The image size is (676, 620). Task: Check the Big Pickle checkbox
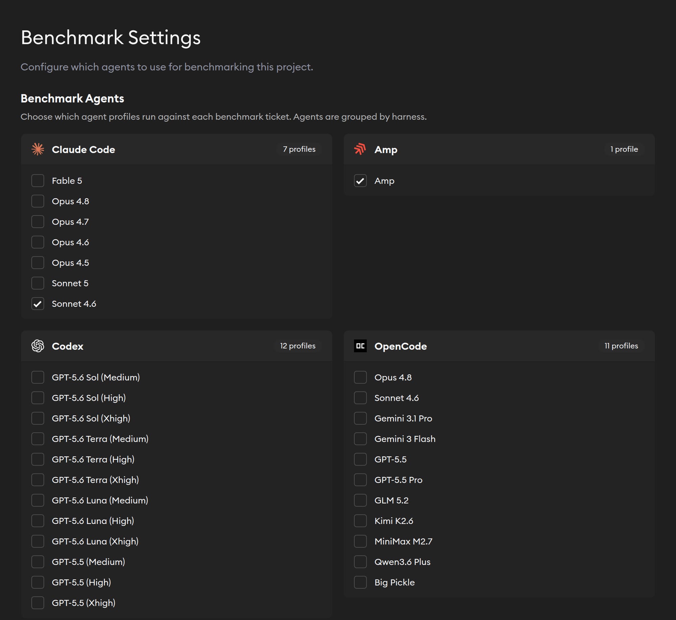[x=360, y=582]
